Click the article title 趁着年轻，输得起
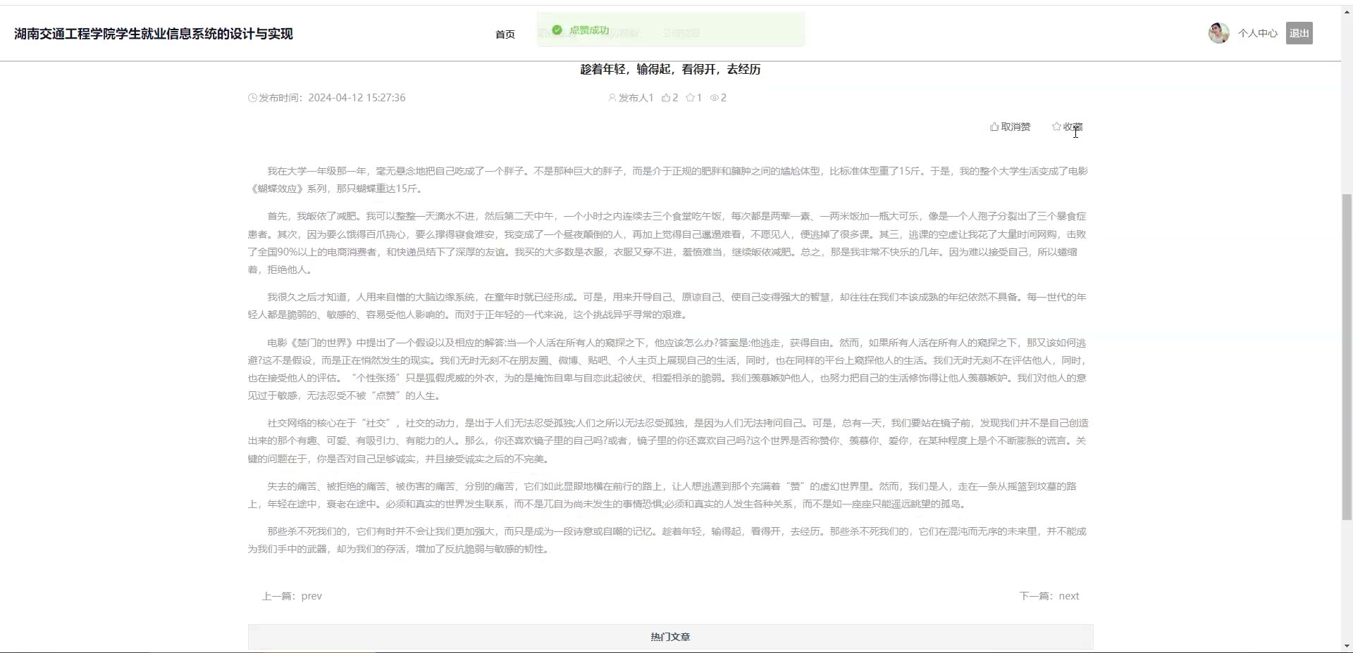 (670, 69)
